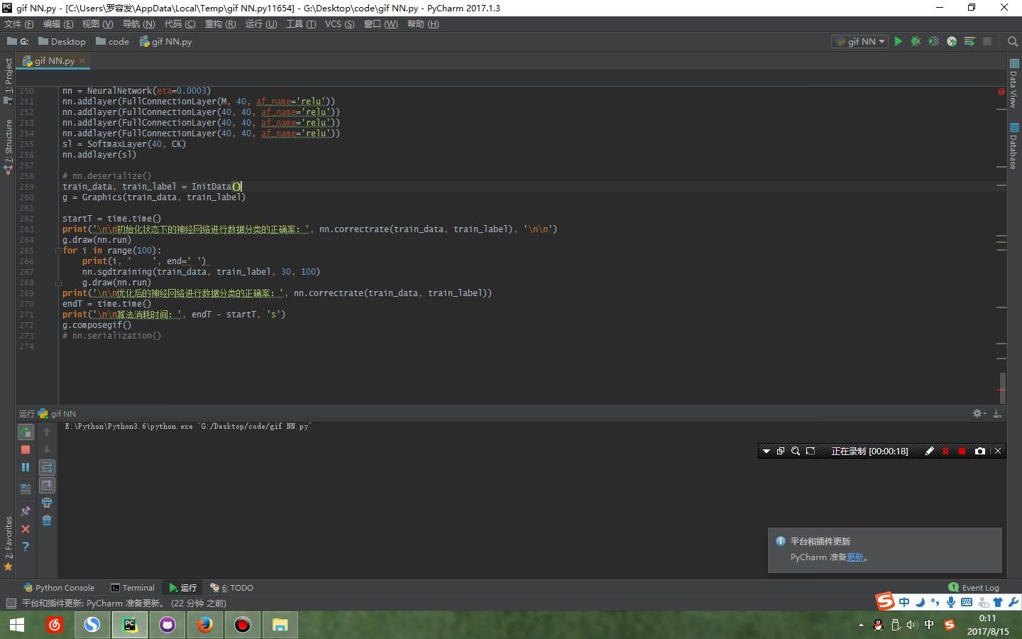Pin the run tab

tap(26, 510)
